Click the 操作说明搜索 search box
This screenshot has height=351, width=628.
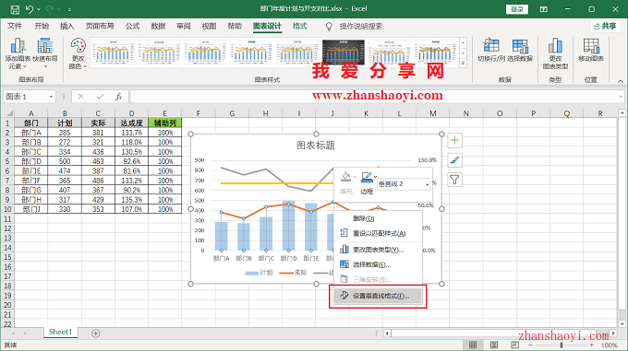(361, 27)
